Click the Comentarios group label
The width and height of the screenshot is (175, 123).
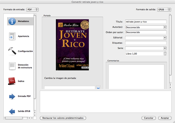[113, 61]
